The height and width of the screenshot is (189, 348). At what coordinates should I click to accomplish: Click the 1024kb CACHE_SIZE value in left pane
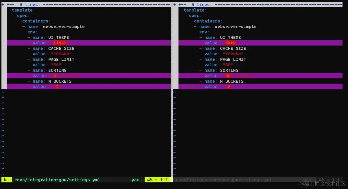[x=61, y=54]
